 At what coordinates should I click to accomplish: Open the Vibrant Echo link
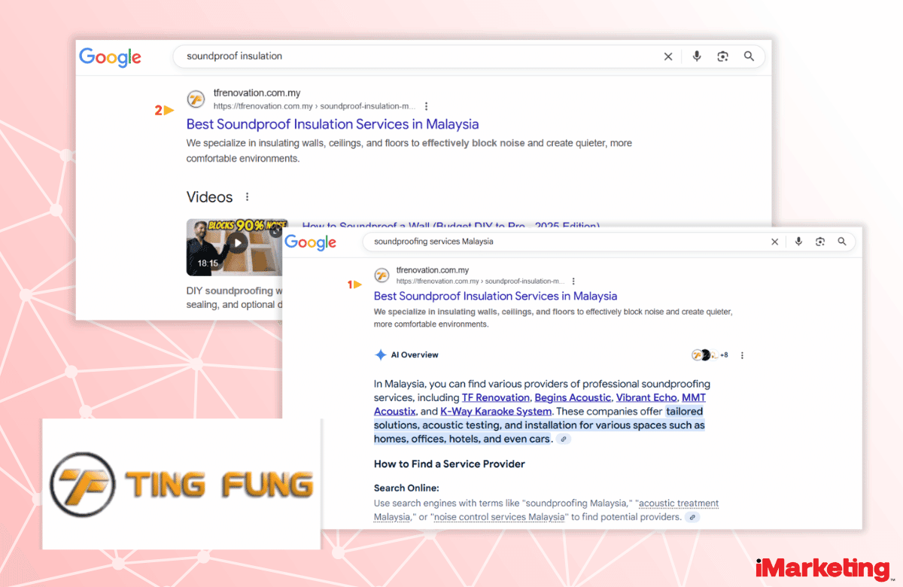tap(646, 398)
